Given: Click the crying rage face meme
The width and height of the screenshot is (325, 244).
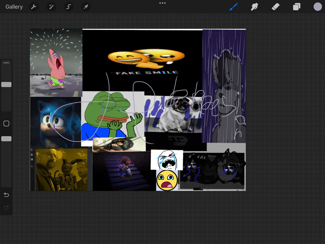Looking at the screenshot, I should tap(167, 160).
